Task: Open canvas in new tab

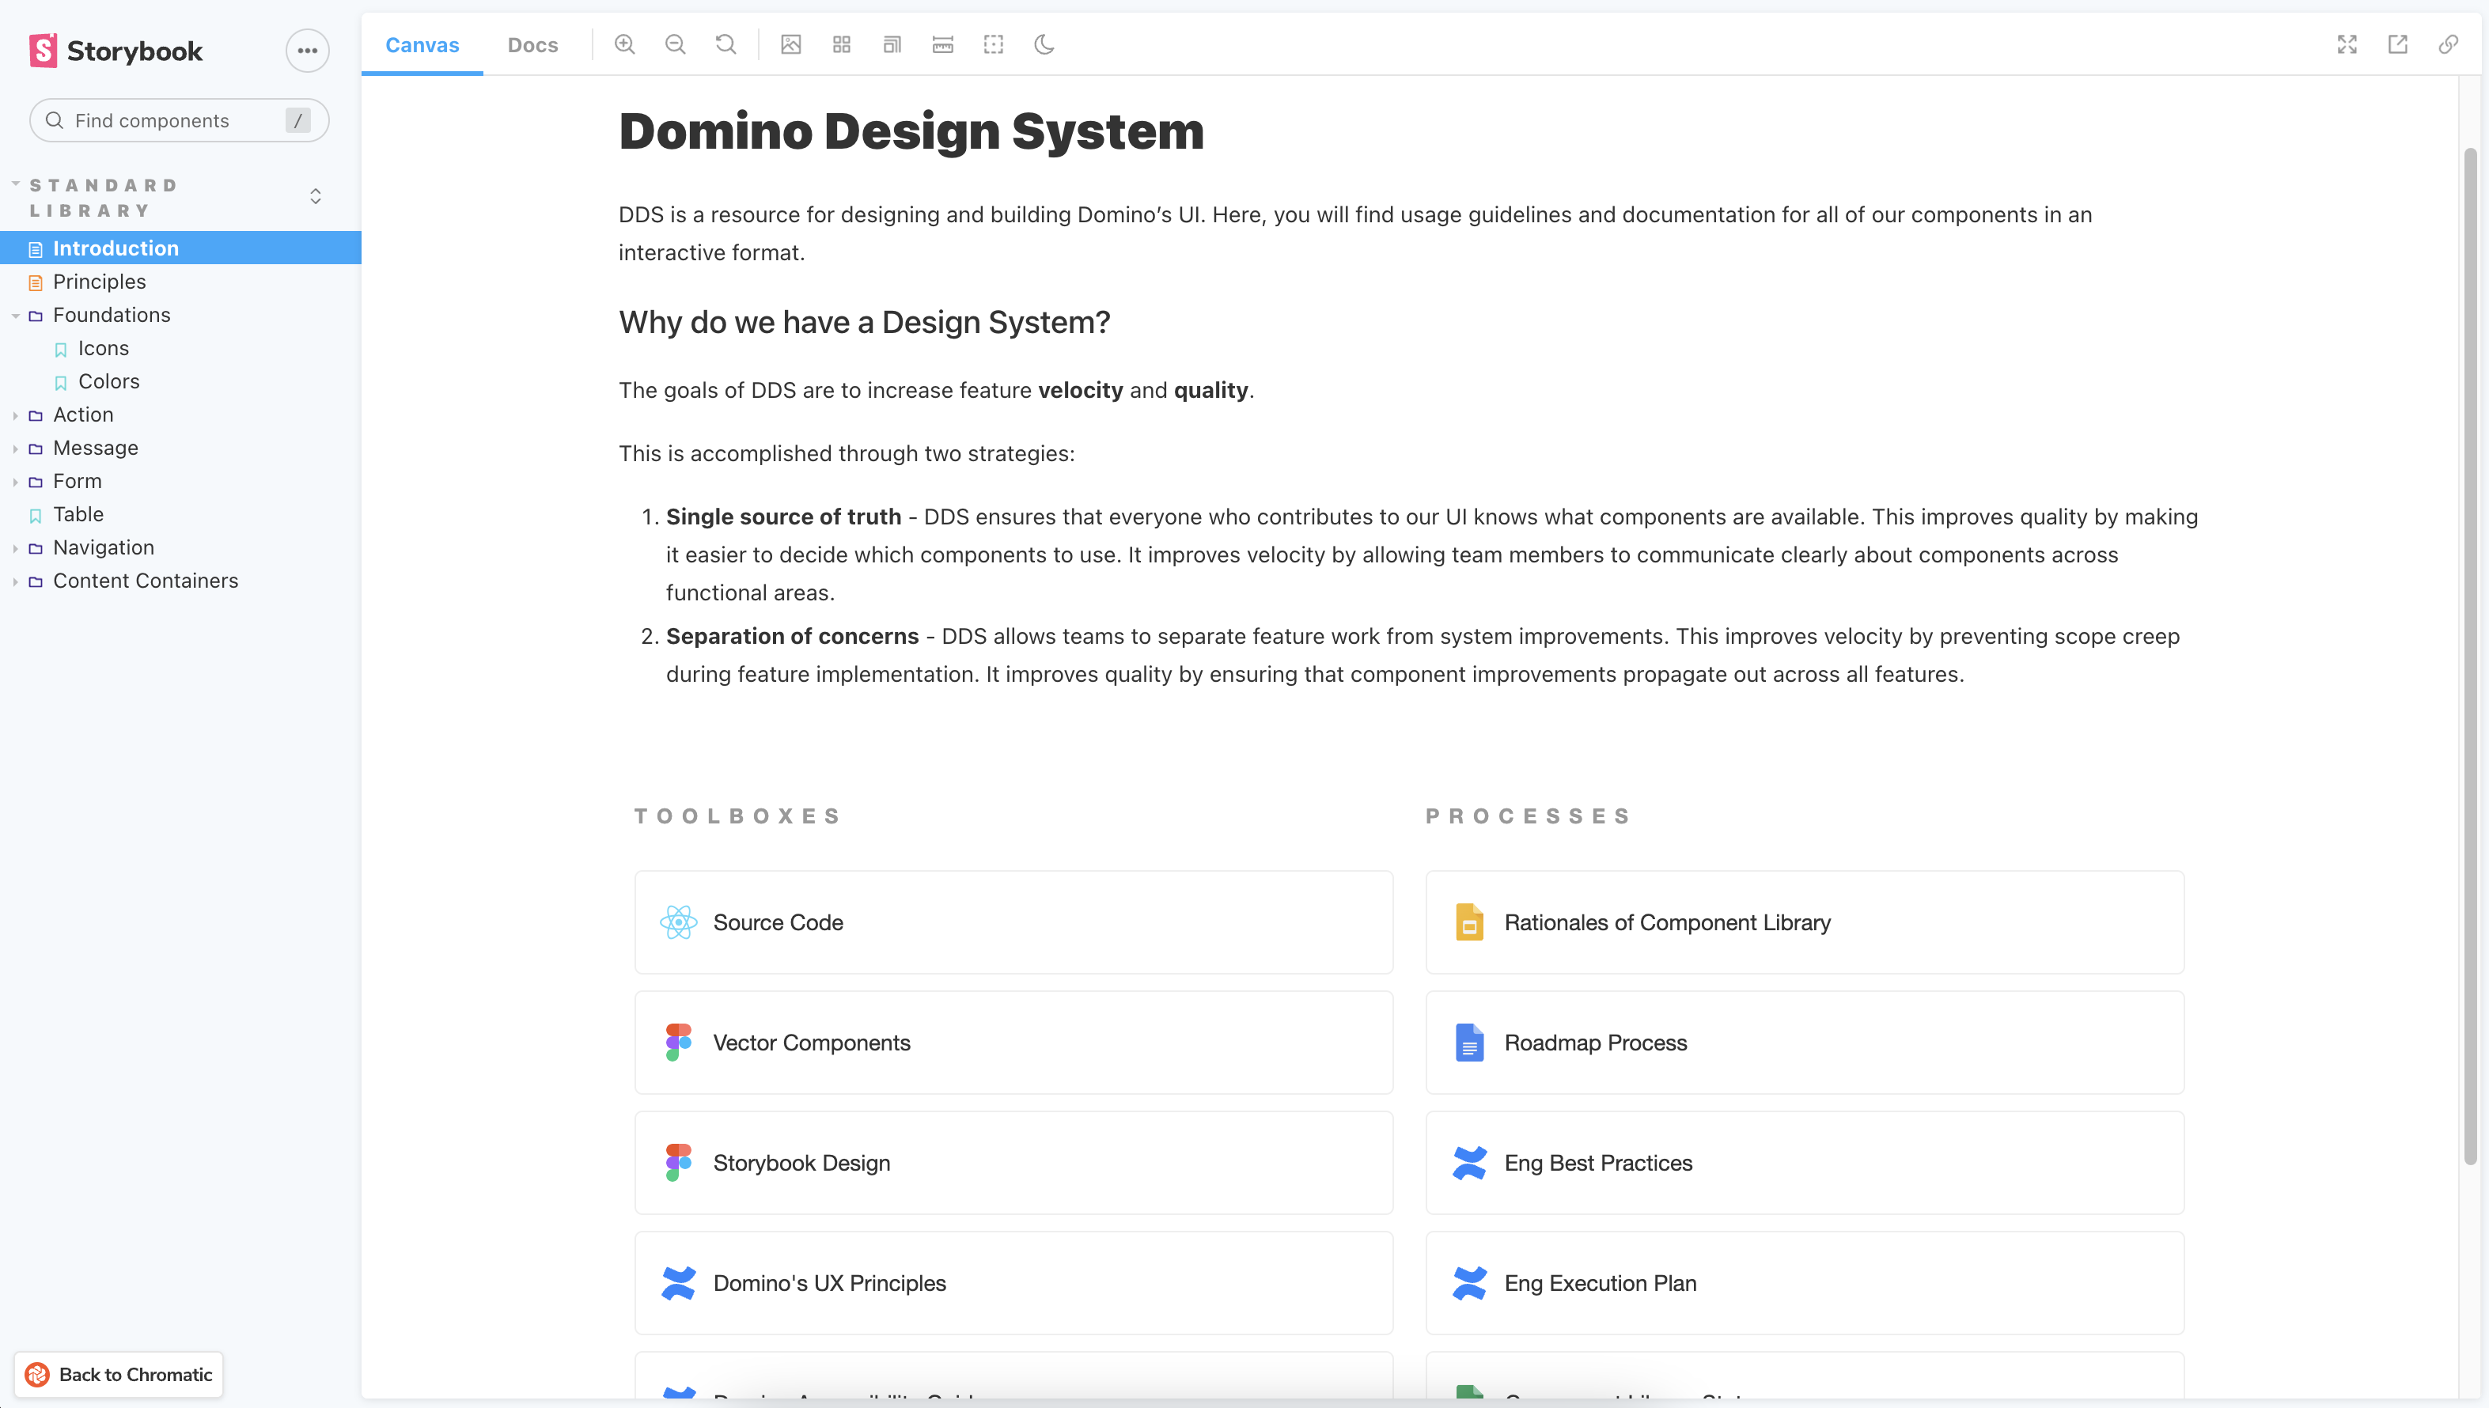Action: [x=2398, y=44]
